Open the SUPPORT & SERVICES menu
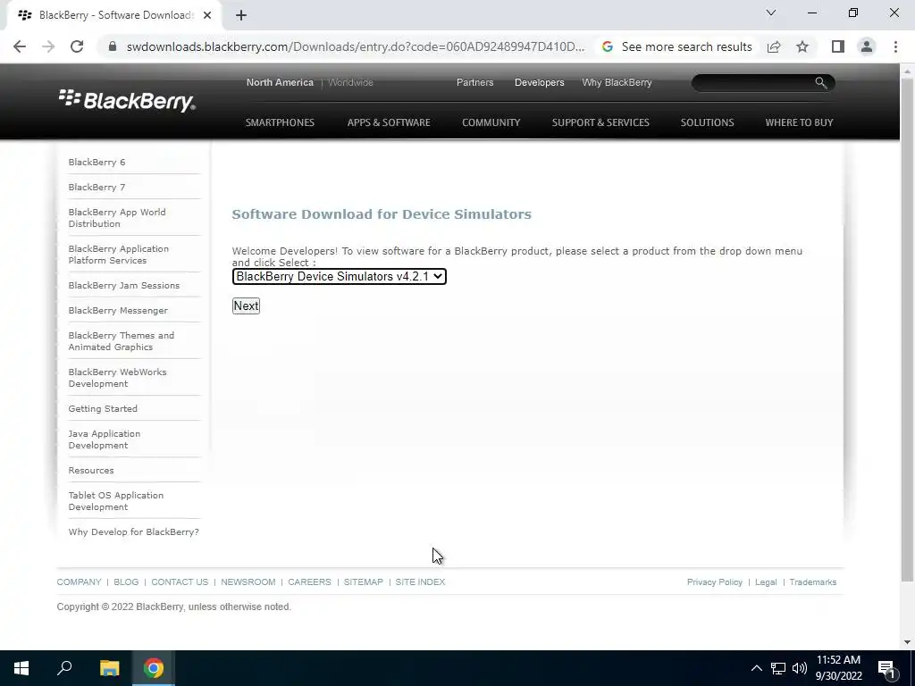 point(600,121)
